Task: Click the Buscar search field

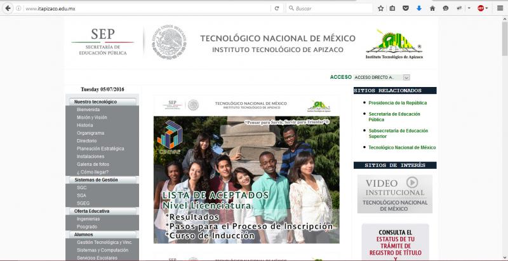Action: 330,8
